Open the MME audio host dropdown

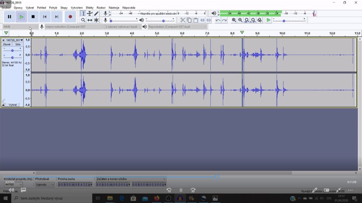[x=20, y=27]
